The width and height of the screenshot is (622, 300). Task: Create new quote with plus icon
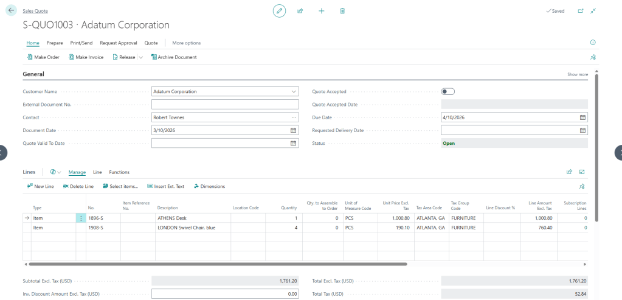(322, 11)
